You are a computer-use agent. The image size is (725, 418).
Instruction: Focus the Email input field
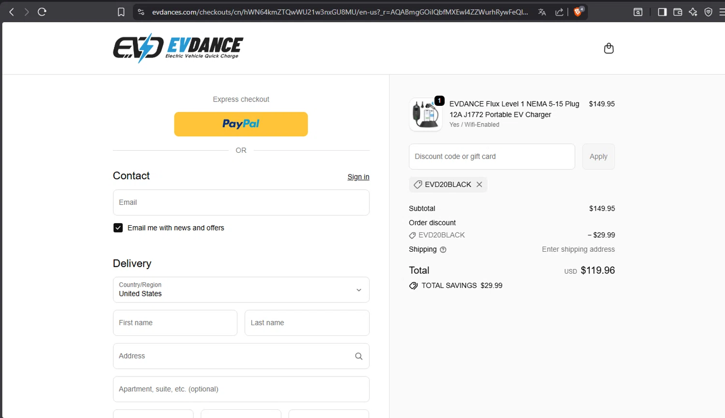coord(241,202)
